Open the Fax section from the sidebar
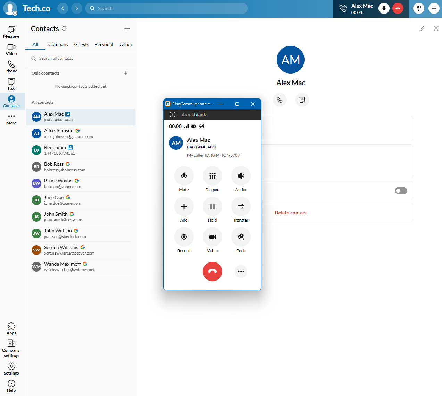Screen dimensions: 442x396 (x=11, y=84)
